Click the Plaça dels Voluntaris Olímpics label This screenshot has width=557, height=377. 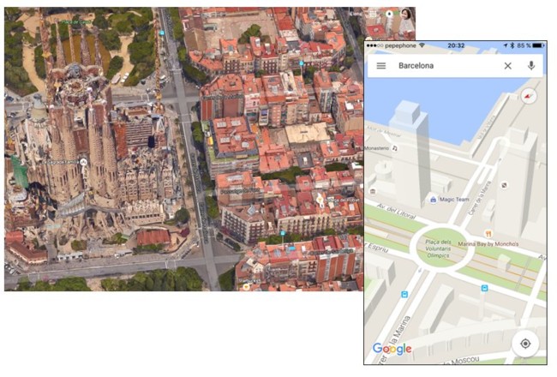pyautogui.click(x=438, y=248)
